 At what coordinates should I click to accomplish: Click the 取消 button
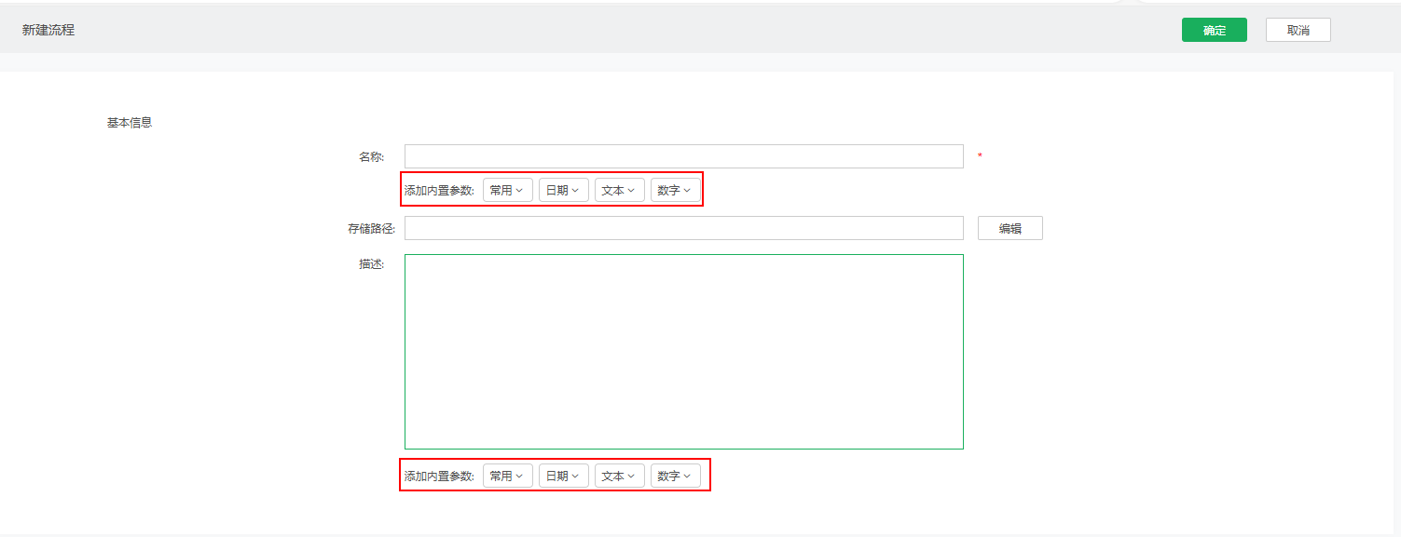[1298, 30]
